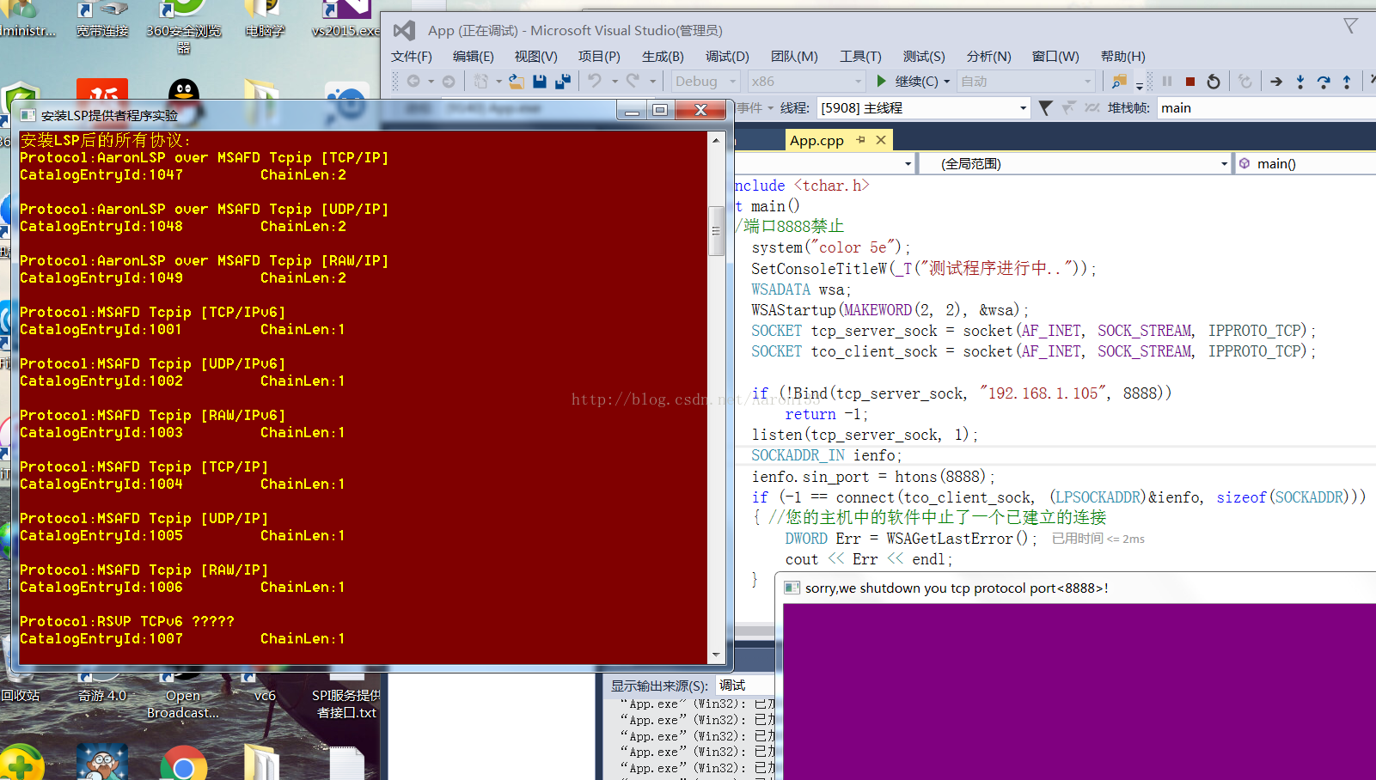Open the 全局范围 scope dropdown
Screen dimensions: 1376x780
tap(1075, 163)
